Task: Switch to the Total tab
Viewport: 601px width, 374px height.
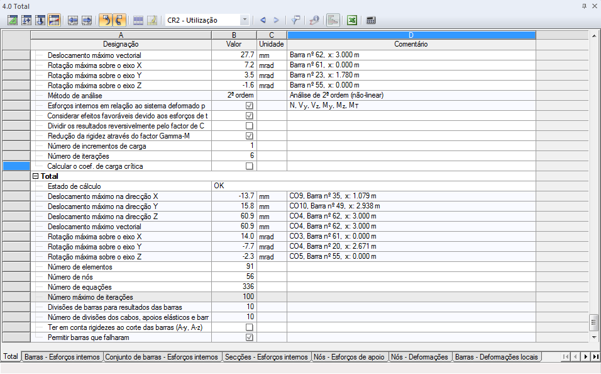Action: (x=11, y=356)
